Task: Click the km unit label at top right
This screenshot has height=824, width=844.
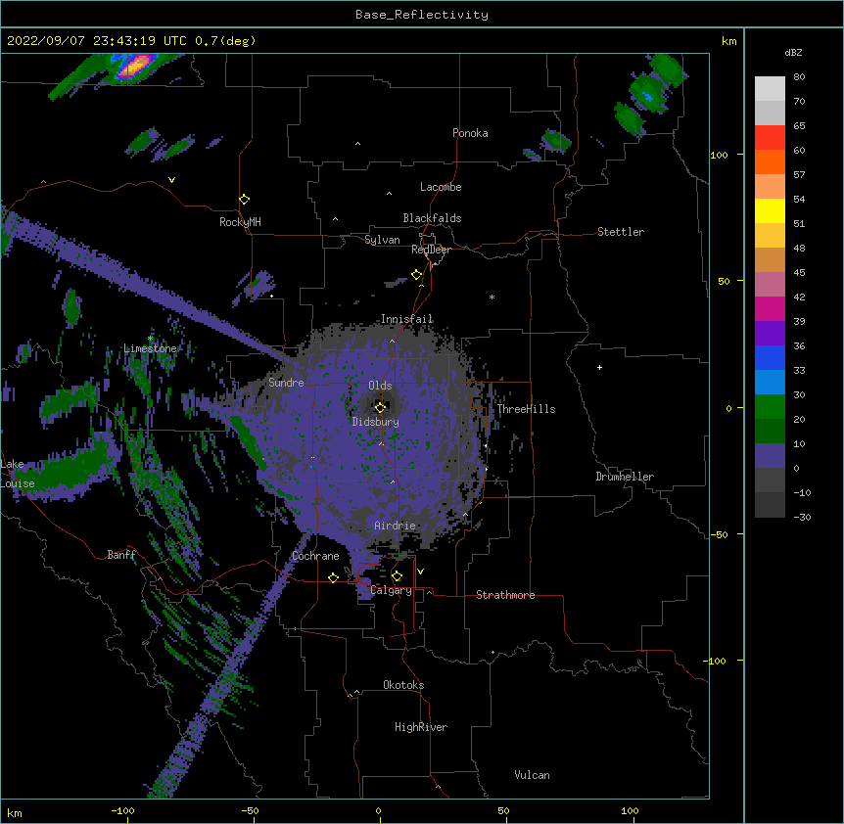Action: [x=728, y=41]
